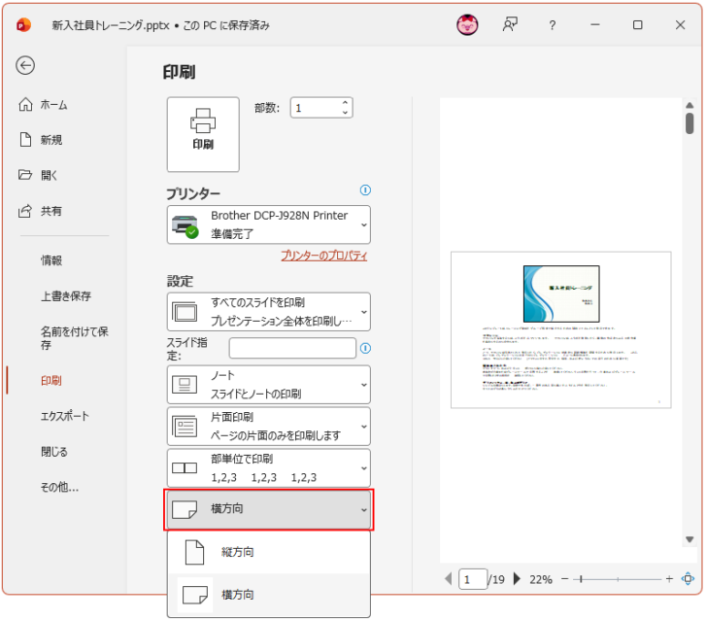Click the info icon beside スライド指定
Viewport: 707px width, 619px height.
pyautogui.click(x=365, y=348)
